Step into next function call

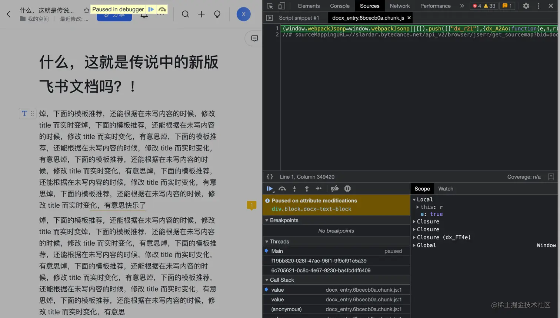click(294, 189)
